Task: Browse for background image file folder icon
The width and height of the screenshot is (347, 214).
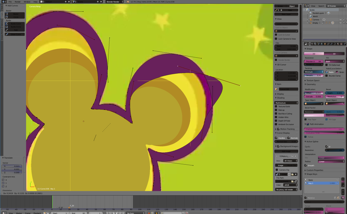Action: tap(292, 181)
